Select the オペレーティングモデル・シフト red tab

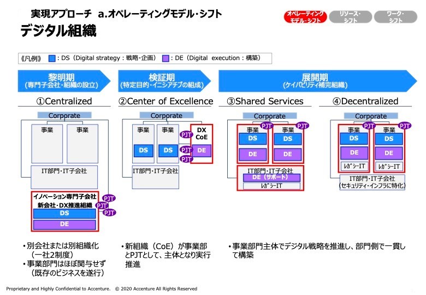click(x=305, y=16)
